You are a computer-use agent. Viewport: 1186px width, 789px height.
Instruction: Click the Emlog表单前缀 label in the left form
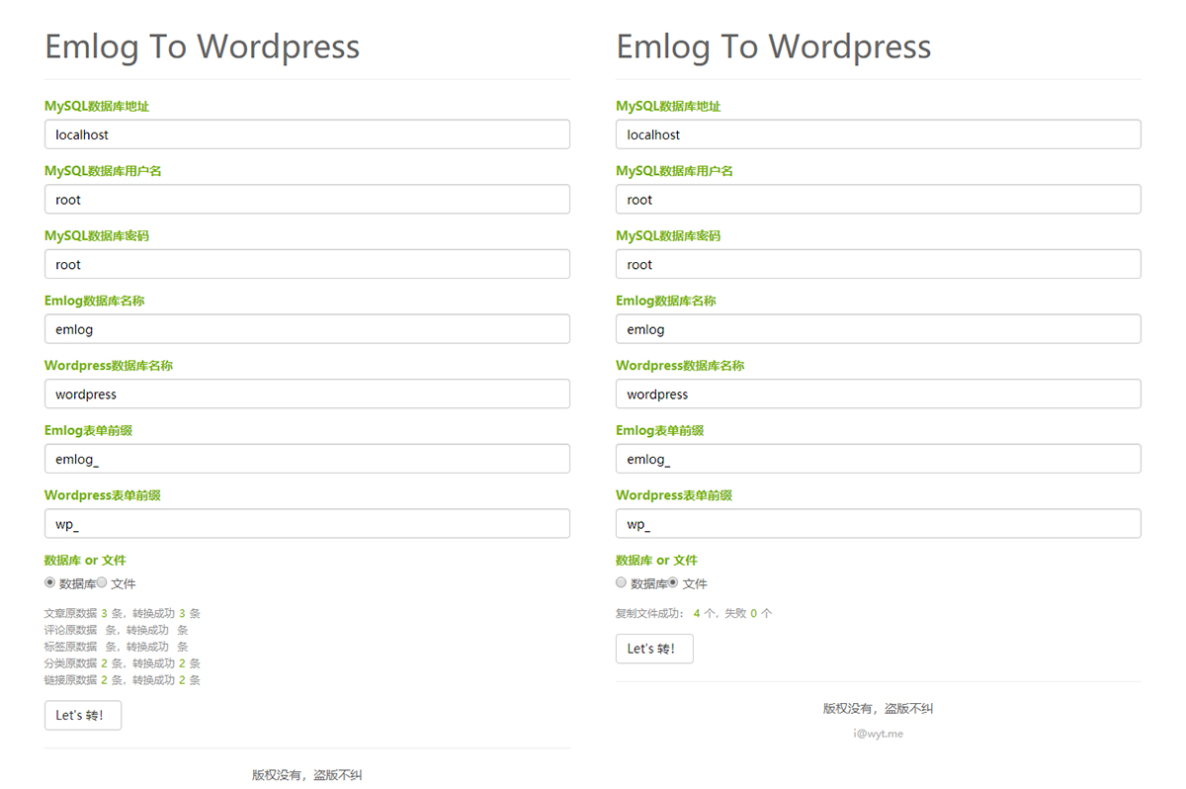[89, 430]
